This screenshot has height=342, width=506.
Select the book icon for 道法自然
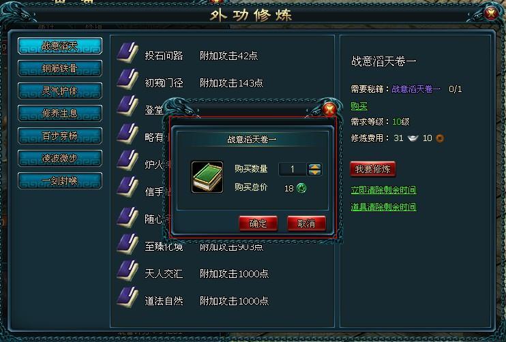[x=128, y=298]
